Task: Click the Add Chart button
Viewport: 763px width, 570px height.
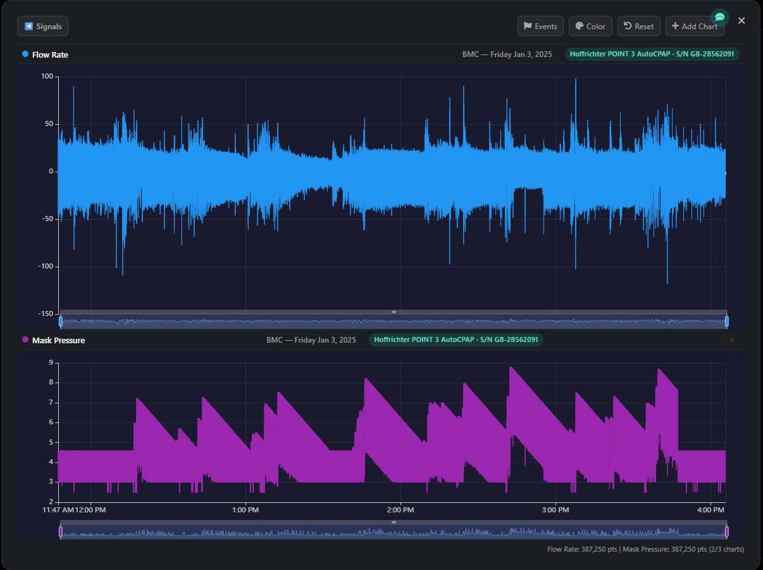Action: tap(695, 26)
